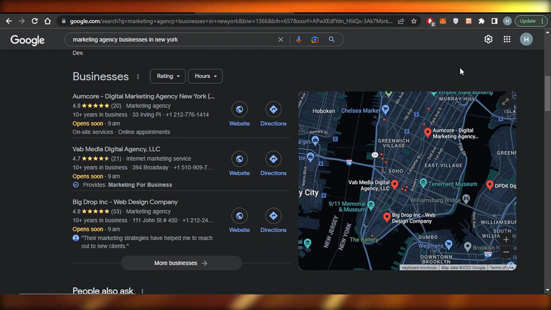Get Directions to Aumcore
The image size is (551, 310).
[x=273, y=114]
